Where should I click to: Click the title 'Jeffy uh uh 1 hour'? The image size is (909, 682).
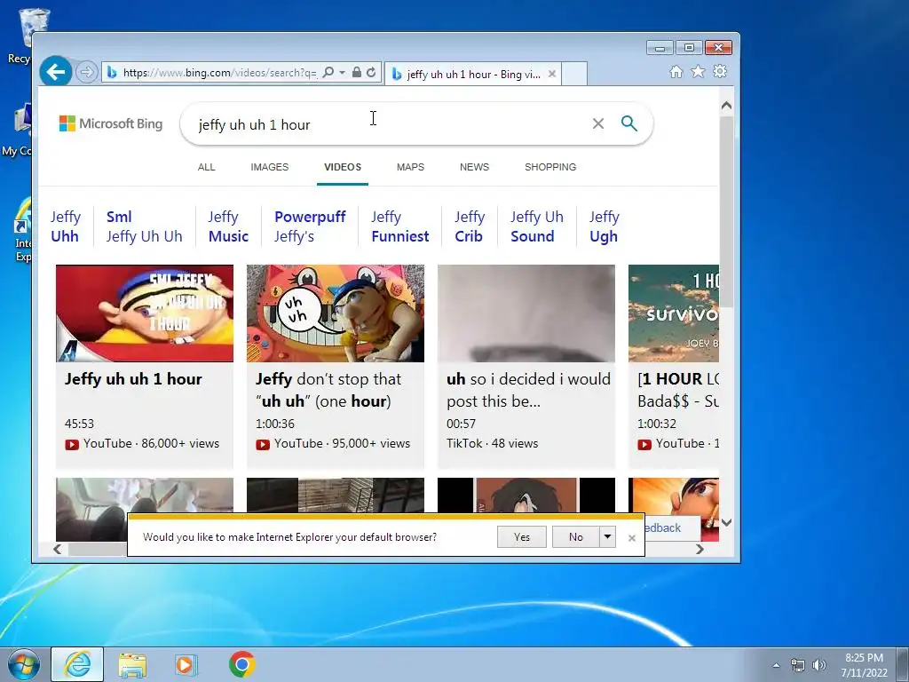click(133, 379)
